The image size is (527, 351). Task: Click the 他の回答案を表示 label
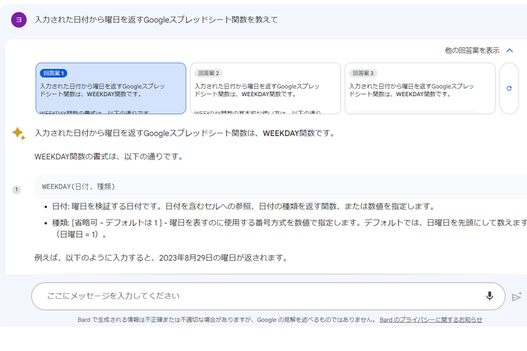pyautogui.click(x=472, y=51)
